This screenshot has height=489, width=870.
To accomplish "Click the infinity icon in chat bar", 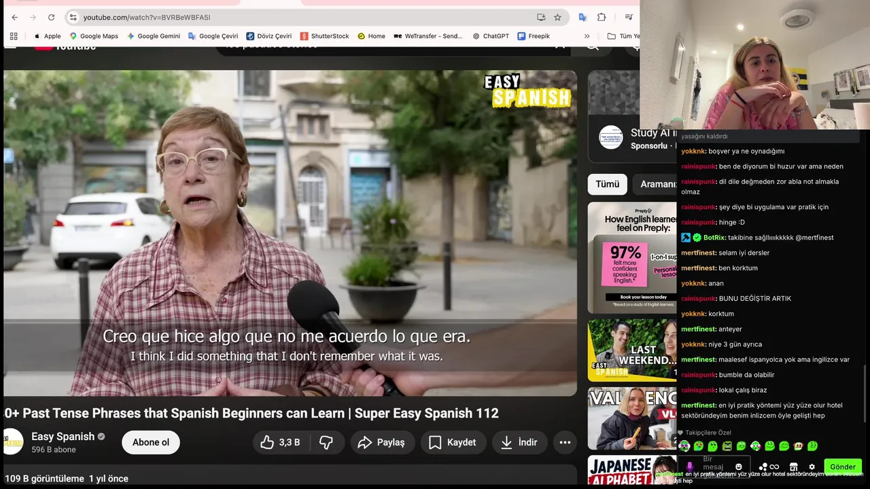I will [x=774, y=467].
